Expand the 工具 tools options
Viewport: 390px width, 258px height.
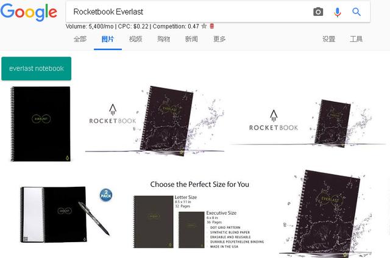356,39
